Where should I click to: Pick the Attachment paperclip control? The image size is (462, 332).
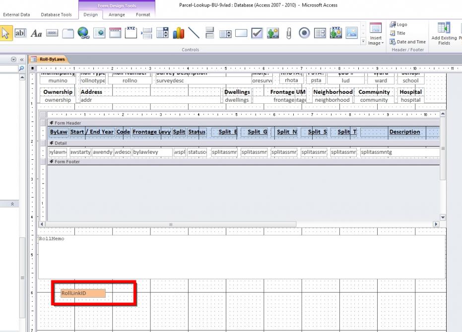(x=289, y=33)
